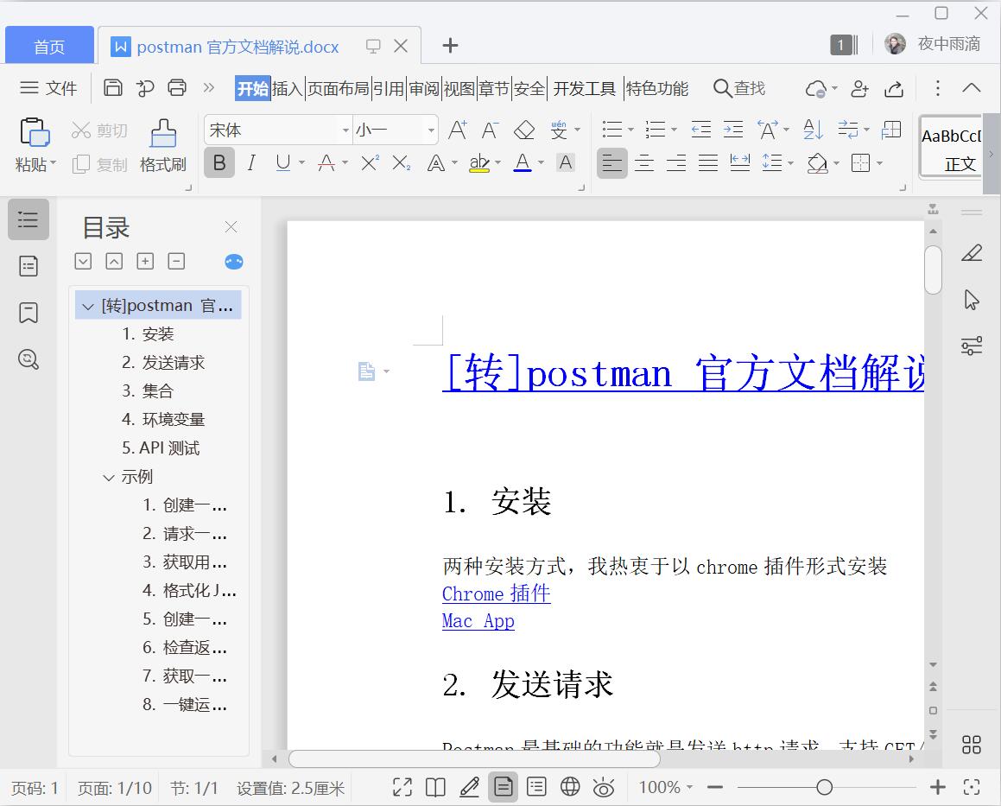Click the font color A red underline
The image size is (1001, 806).
pyautogui.click(x=523, y=163)
